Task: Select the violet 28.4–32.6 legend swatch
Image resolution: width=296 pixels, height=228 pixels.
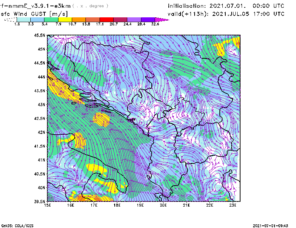Action: coord(148,20)
